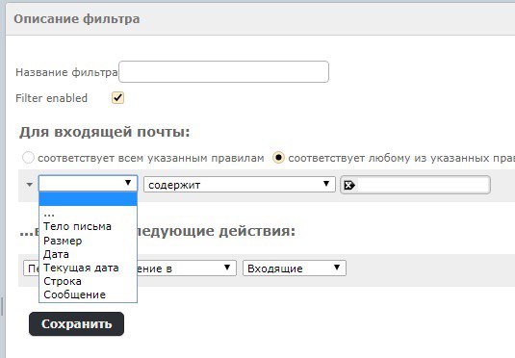Select 'соответствует любому из указанных' radio button
This screenshot has width=515, height=358.
pyautogui.click(x=278, y=158)
